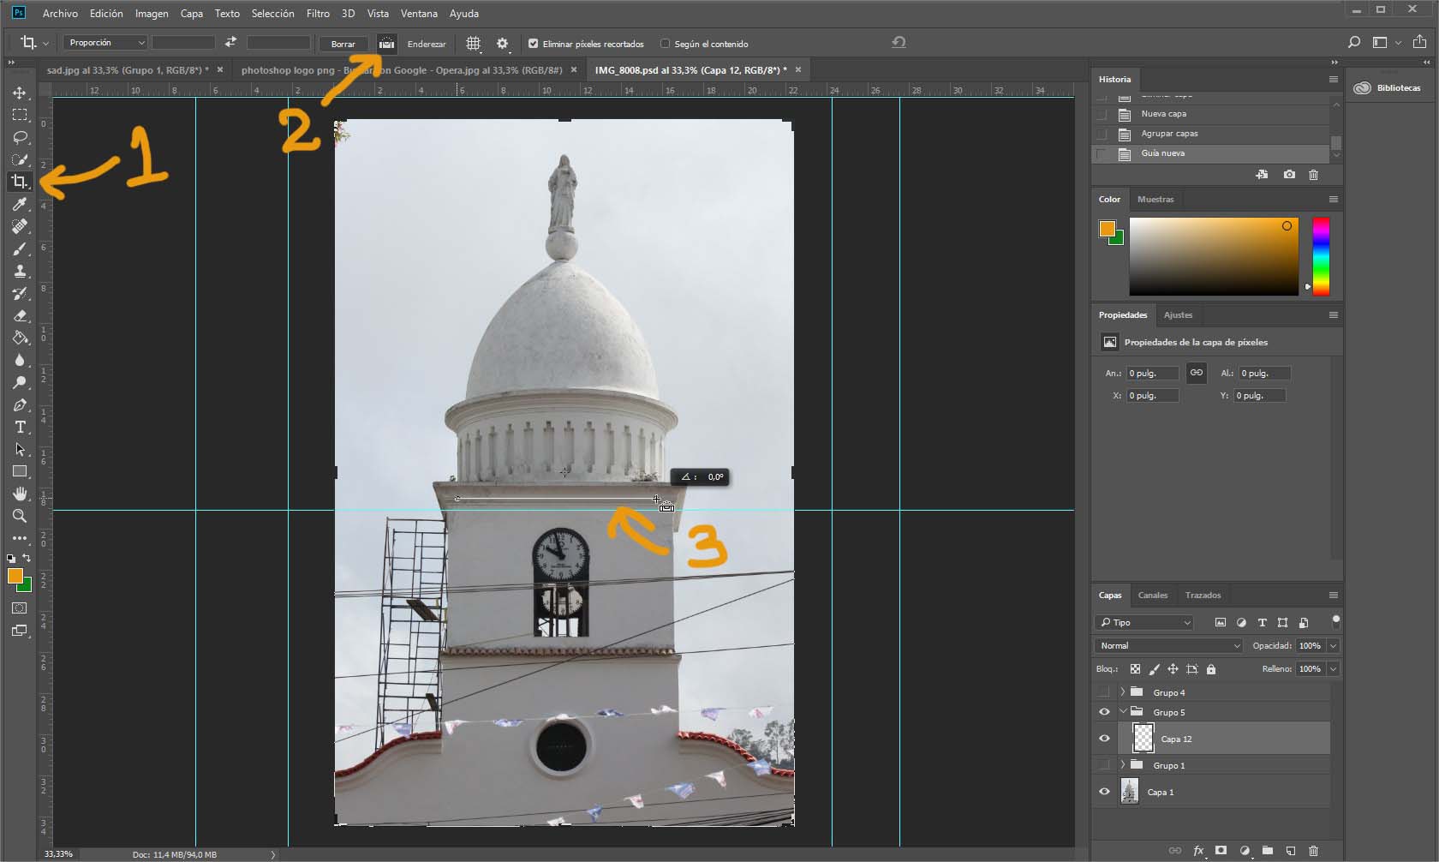Screen dimensions: 1439x862
Task: Switch to the Muestras tab
Action: click(x=1155, y=200)
